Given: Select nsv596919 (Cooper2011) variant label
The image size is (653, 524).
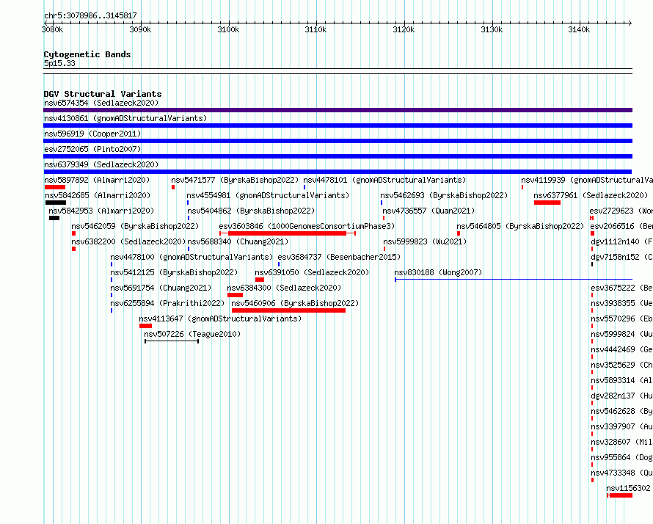Looking at the screenshot, I should [92, 134].
